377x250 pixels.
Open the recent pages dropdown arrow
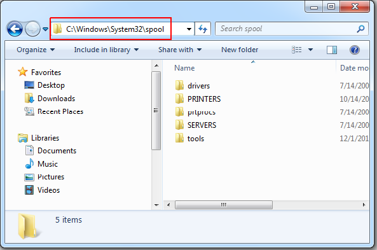(x=45, y=29)
